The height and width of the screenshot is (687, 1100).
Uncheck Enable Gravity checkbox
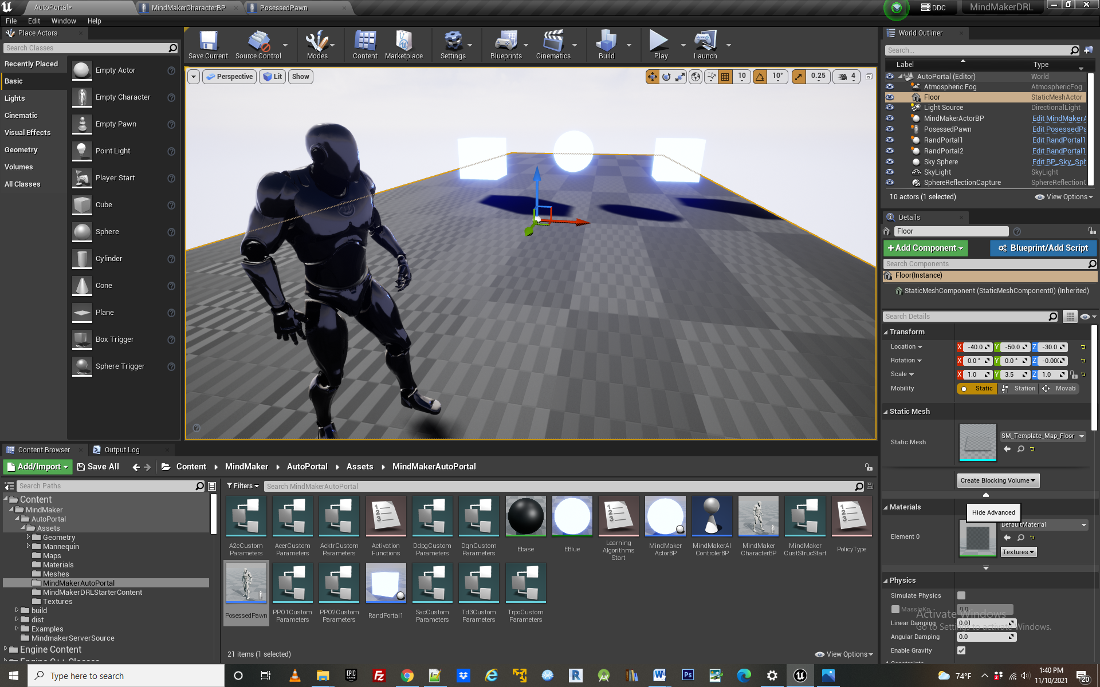(x=961, y=650)
